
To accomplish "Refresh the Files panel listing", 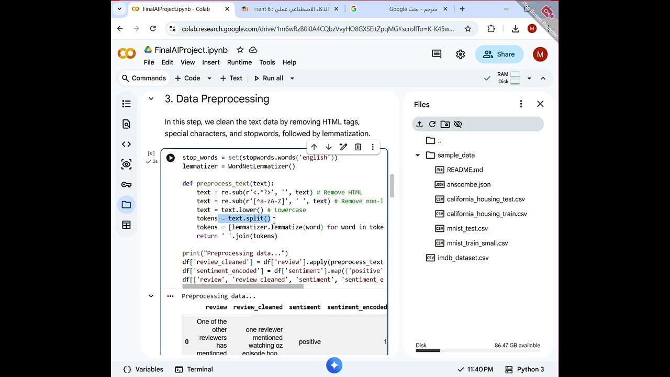I will coord(432,124).
